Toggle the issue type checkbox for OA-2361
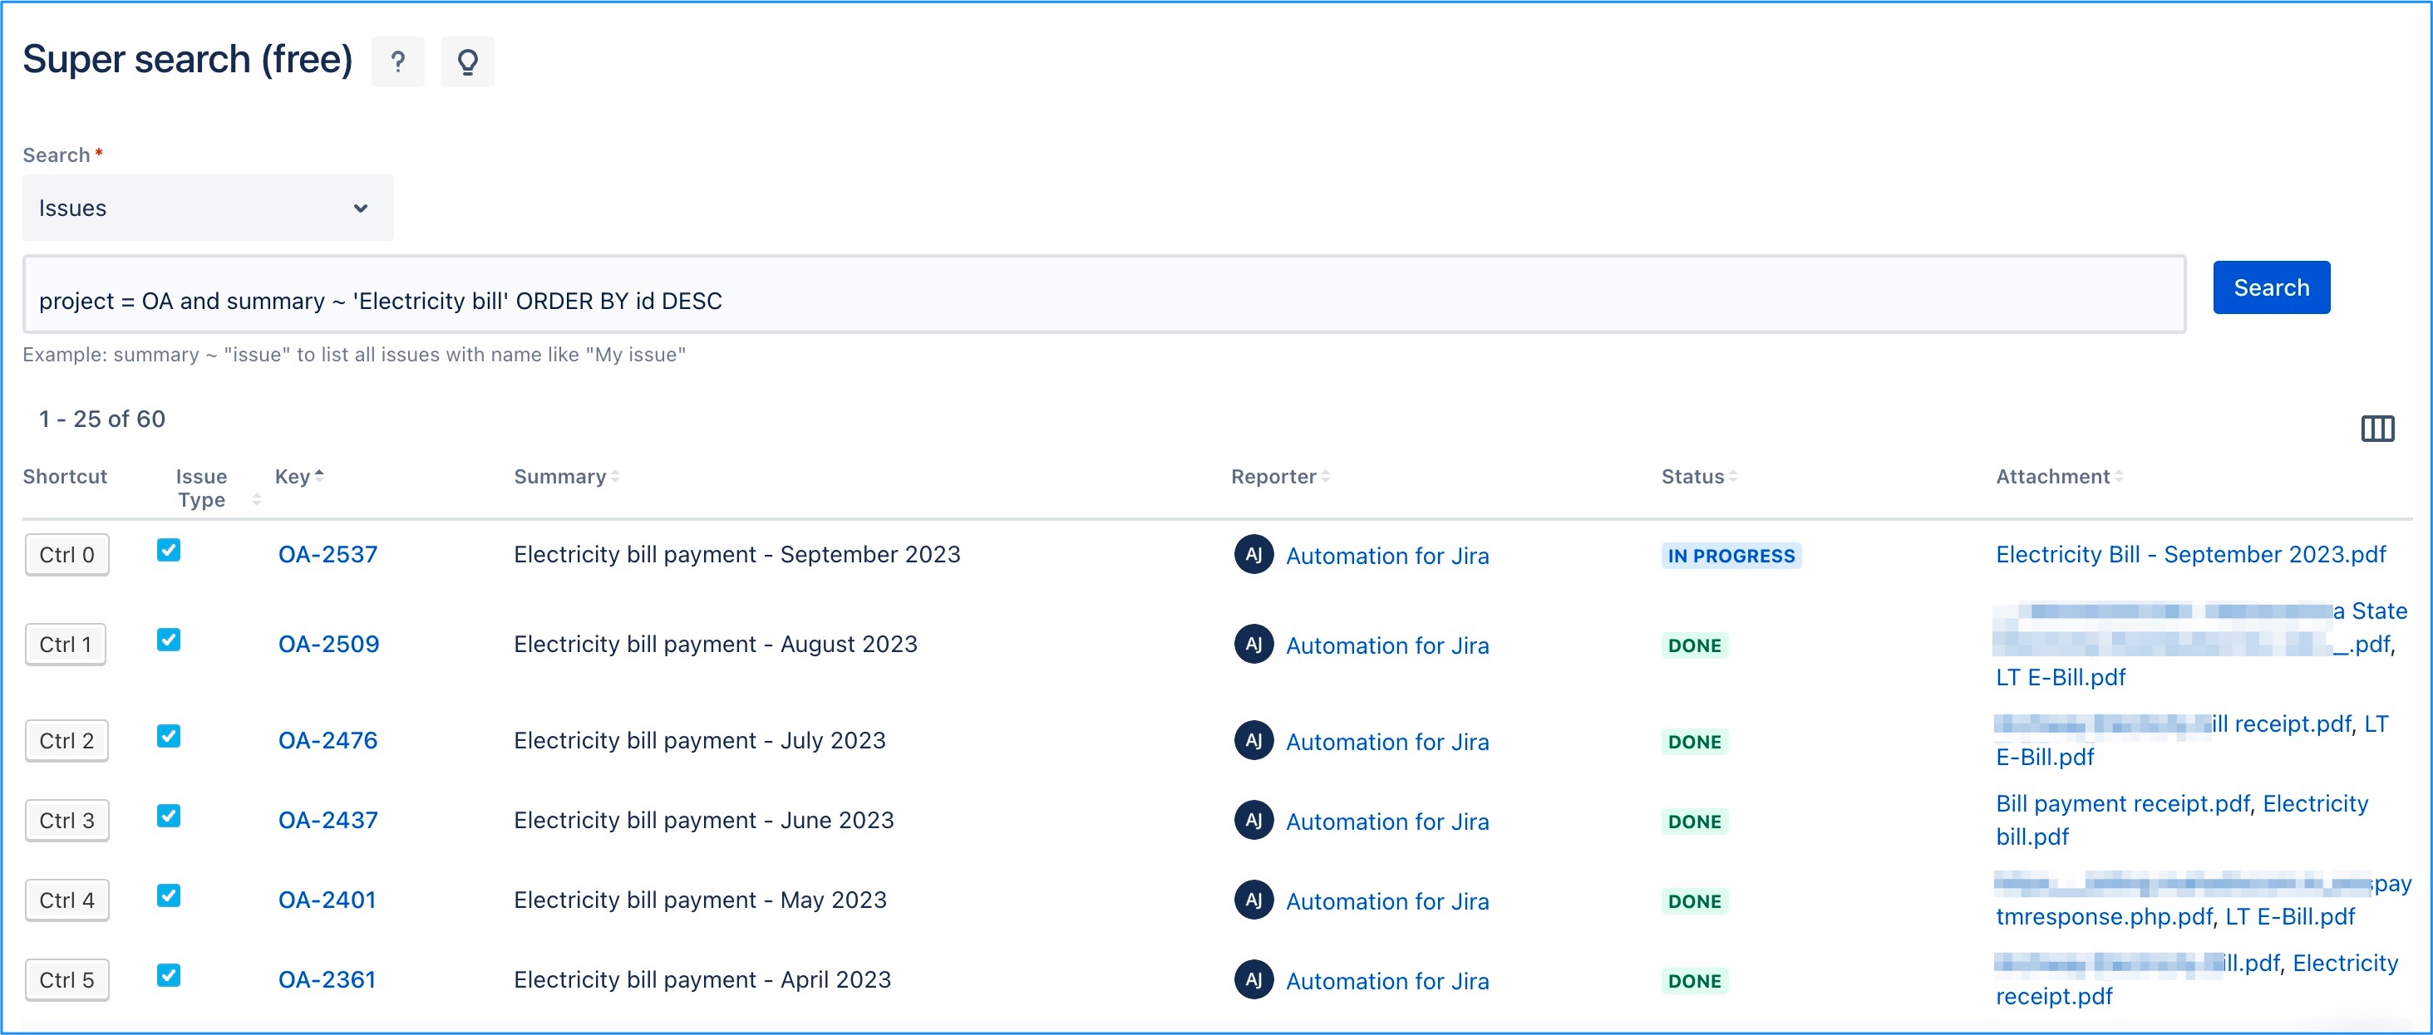Screen dimensions: 2433x1035 [x=169, y=975]
